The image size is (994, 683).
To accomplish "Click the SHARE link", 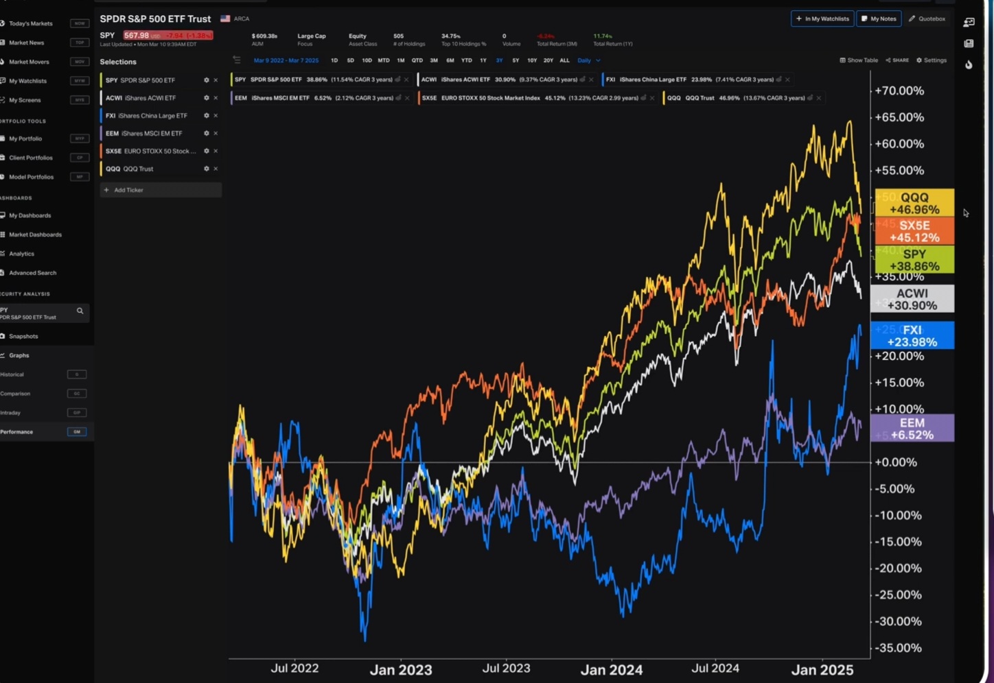I will pyautogui.click(x=897, y=60).
